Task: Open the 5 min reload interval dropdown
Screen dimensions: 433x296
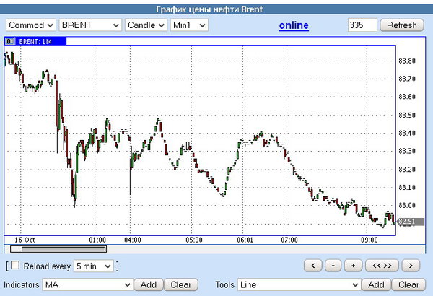Action: tap(94, 266)
